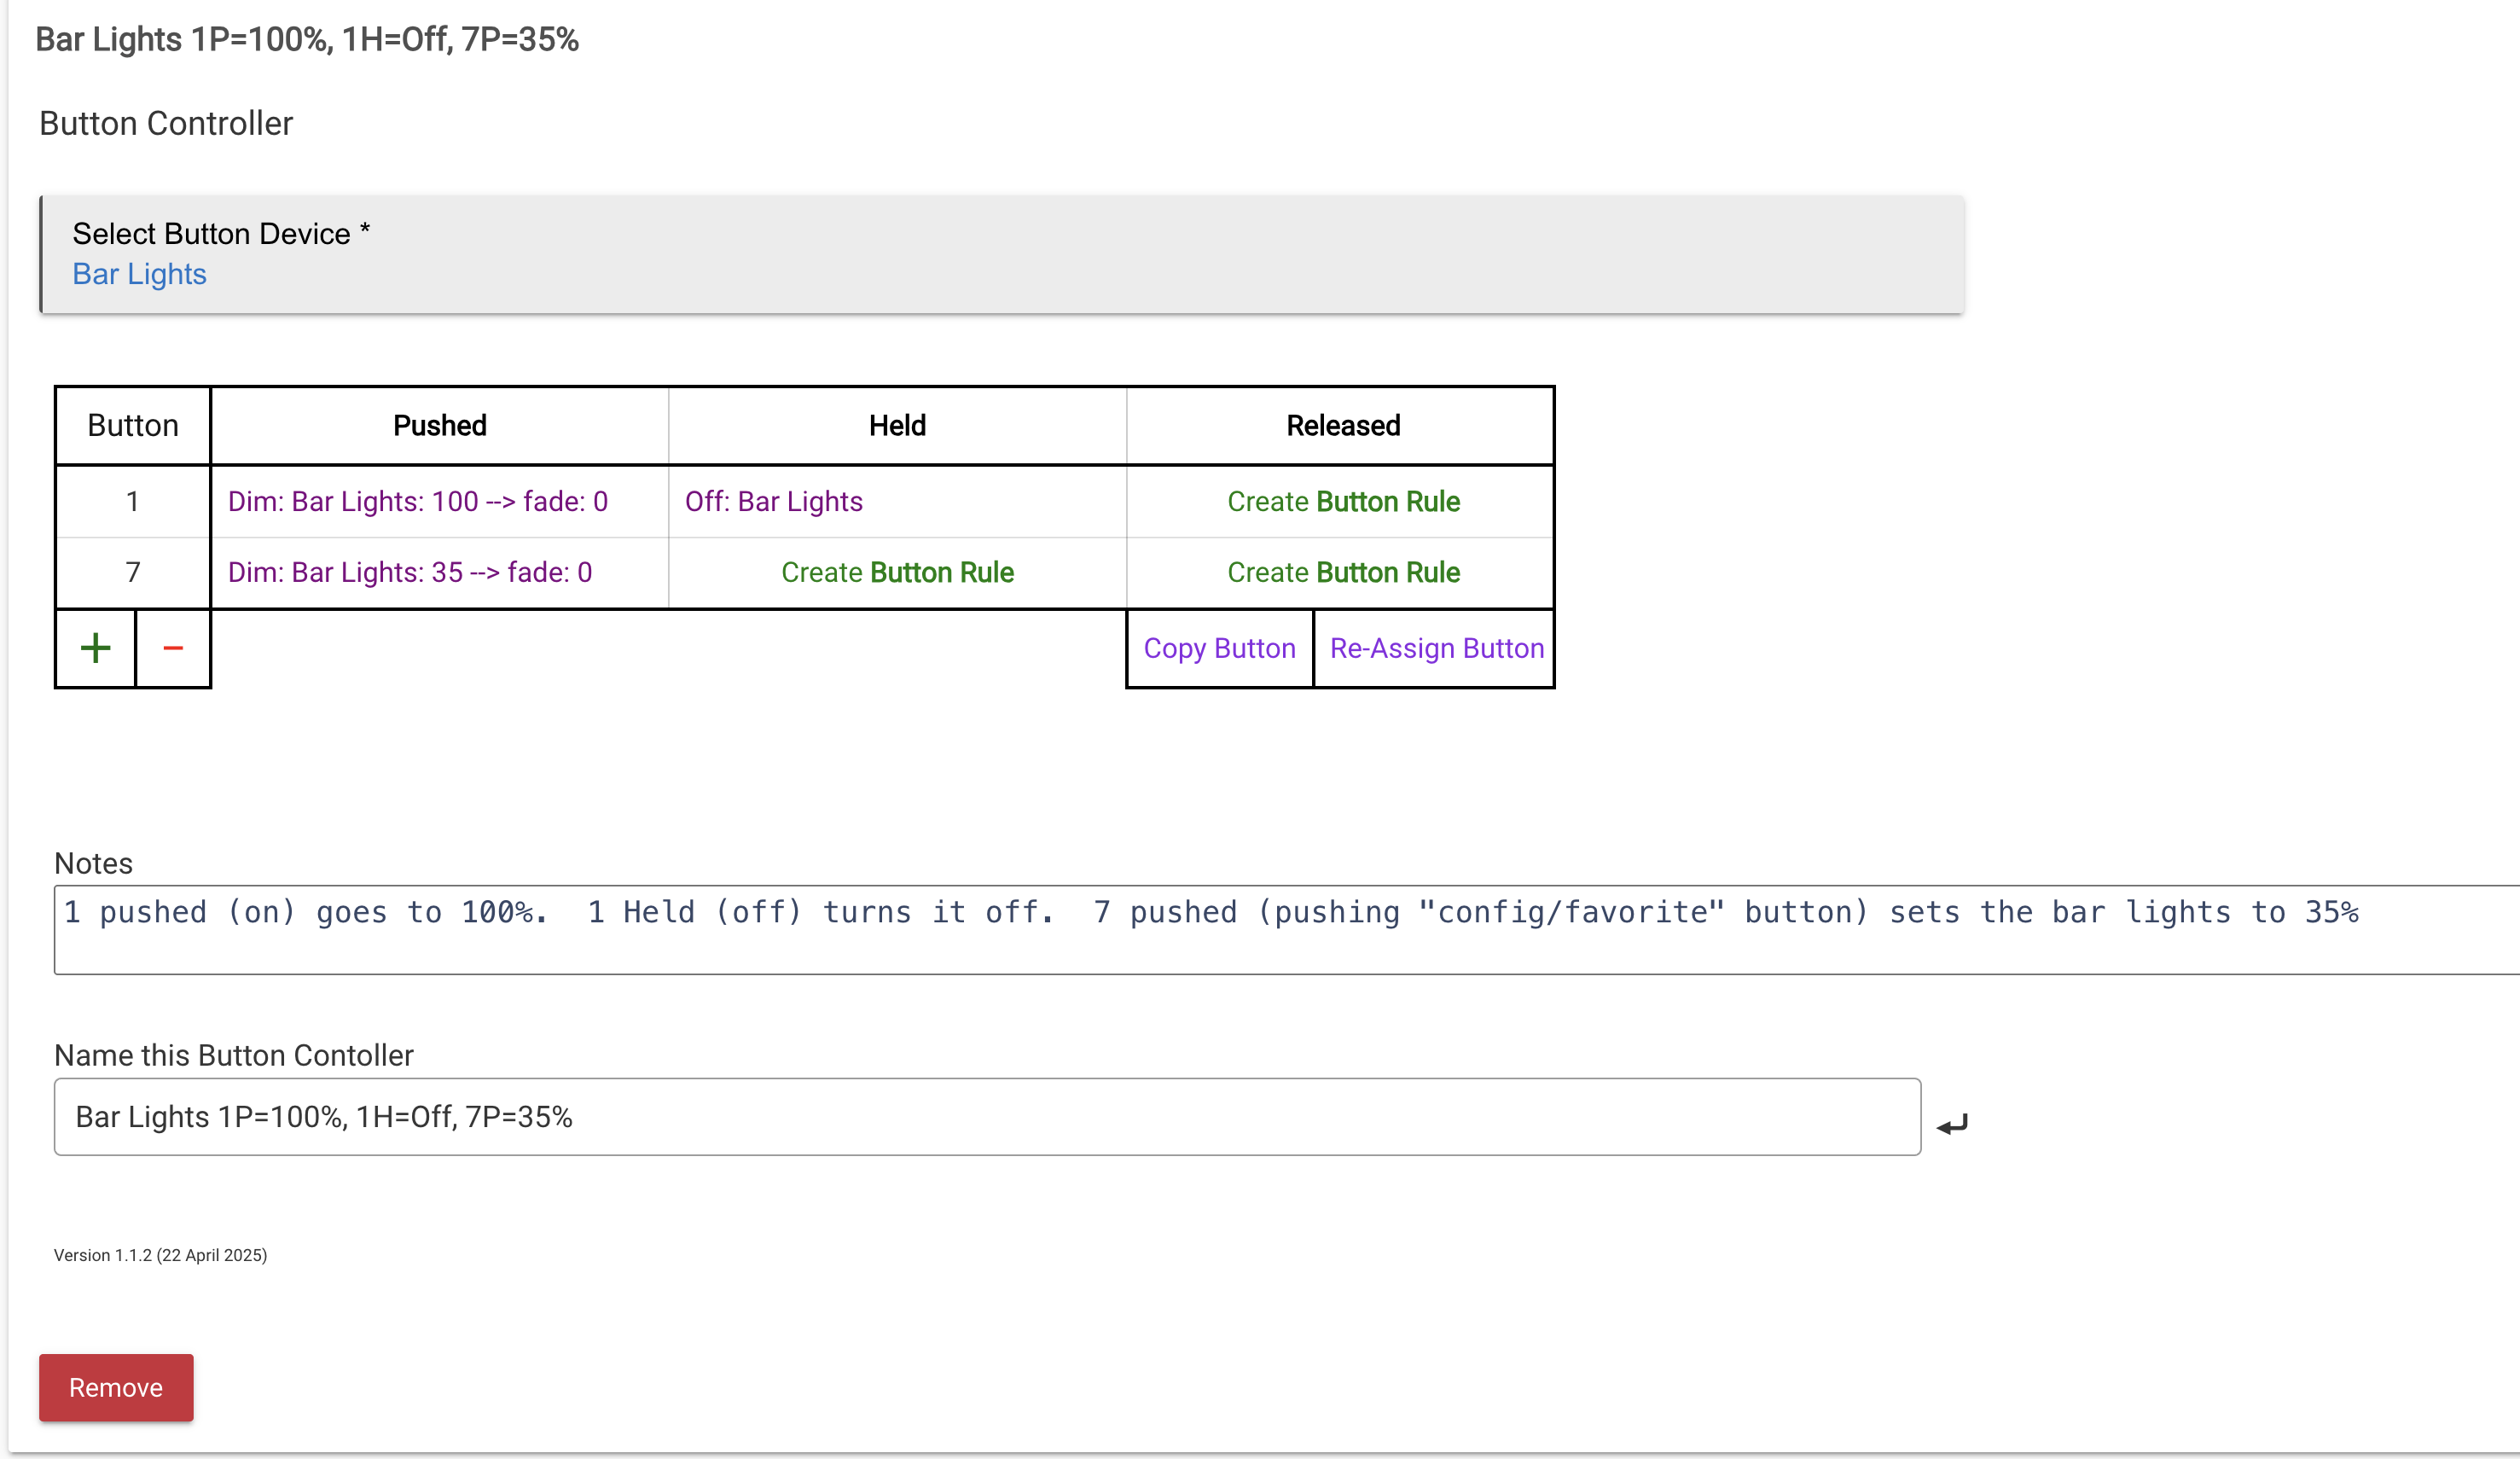Click the red minus remove-button icon
Screen dimensions: 2520x1459
[173, 648]
